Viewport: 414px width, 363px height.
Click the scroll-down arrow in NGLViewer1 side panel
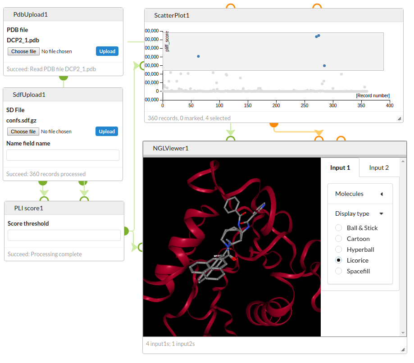[x=403, y=333]
